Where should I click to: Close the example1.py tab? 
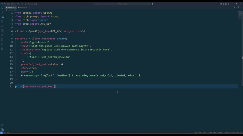pyautogui.click(x=16, y=7)
